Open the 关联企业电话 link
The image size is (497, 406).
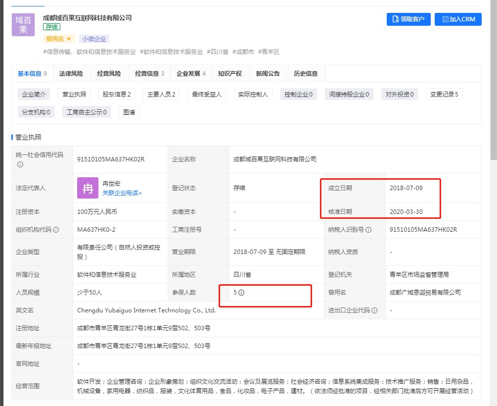click(122, 193)
